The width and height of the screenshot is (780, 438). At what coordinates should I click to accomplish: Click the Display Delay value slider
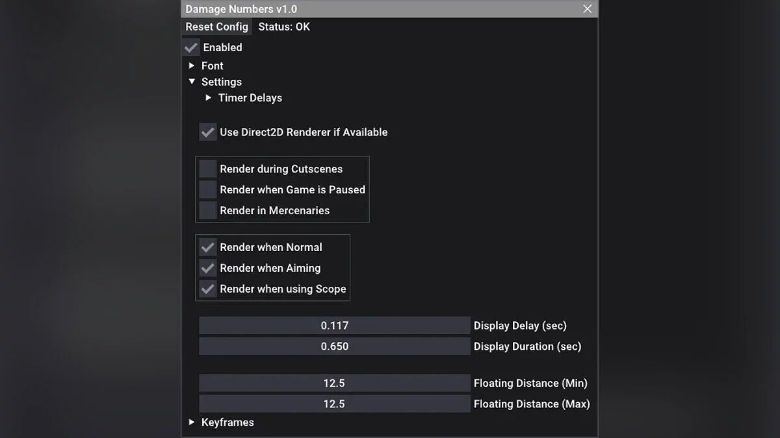[334, 326]
